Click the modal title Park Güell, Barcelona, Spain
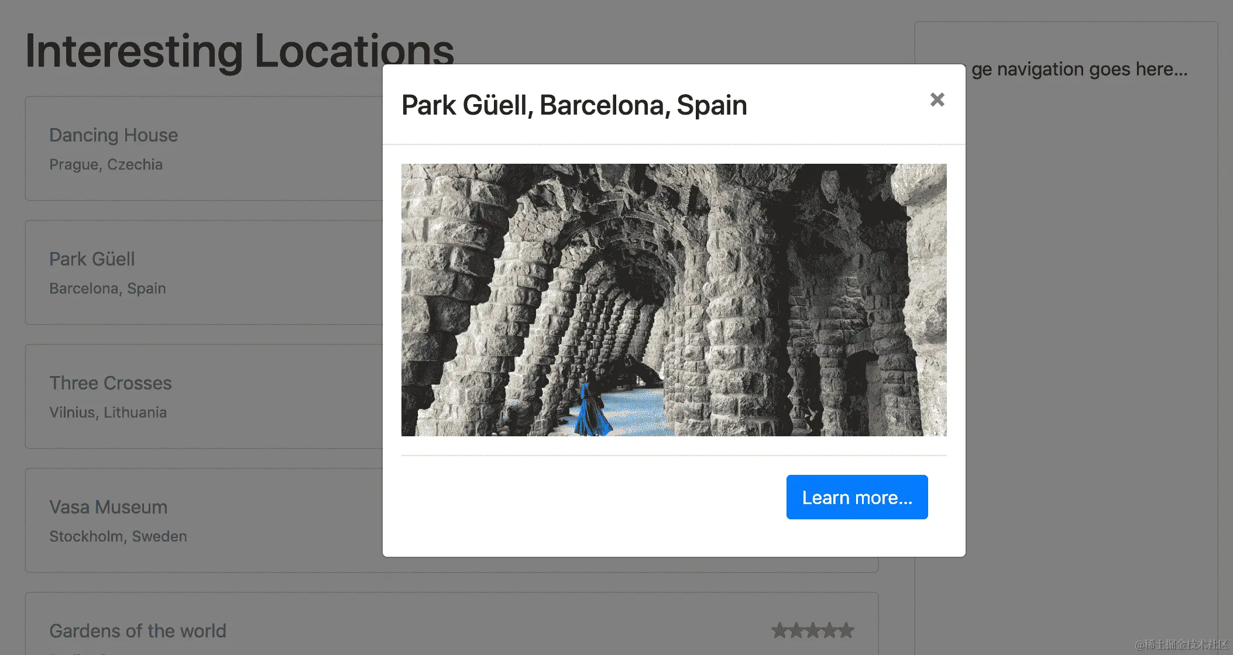Viewport: 1233px width, 655px height. point(574,105)
